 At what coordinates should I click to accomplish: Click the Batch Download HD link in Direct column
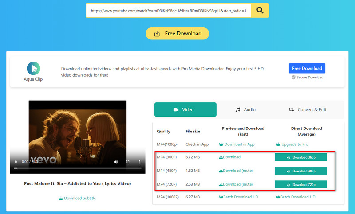296,197
